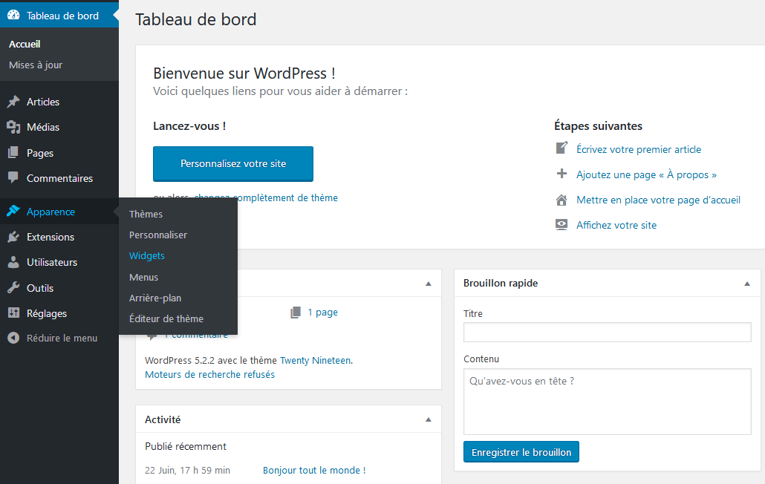
Task: Open the Utilisateurs menu label
Action: [x=52, y=262]
